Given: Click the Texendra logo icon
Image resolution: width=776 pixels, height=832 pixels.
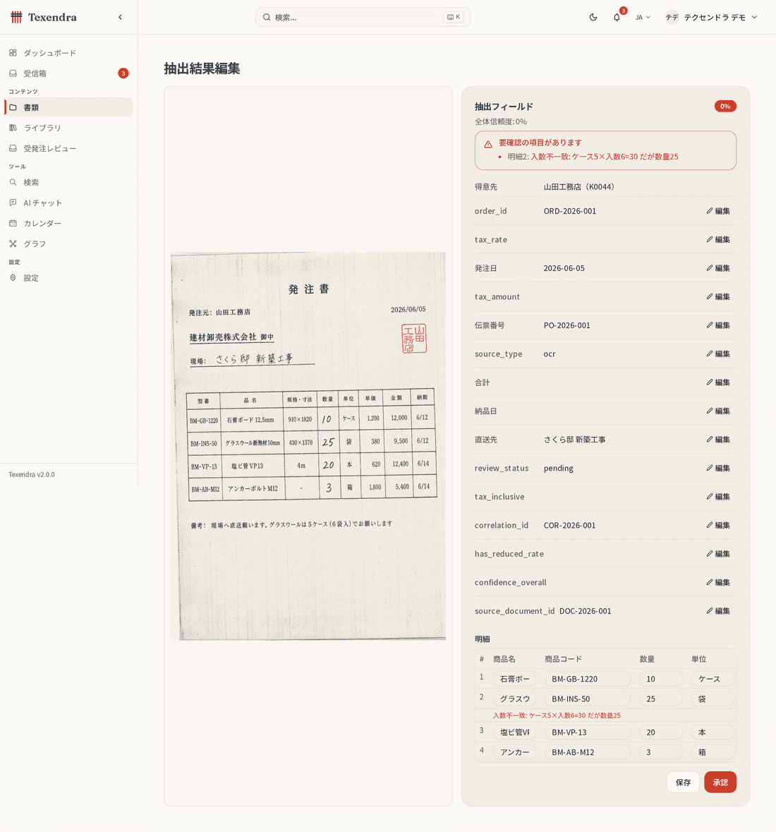Looking at the screenshot, I should (x=16, y=17).
